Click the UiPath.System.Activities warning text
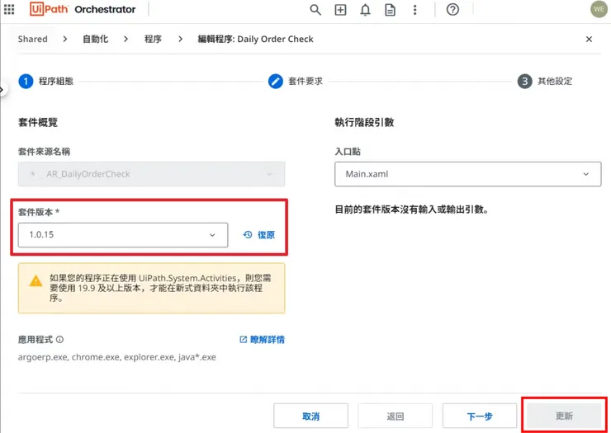The image size is (611, 433). [x=160, y=288]
